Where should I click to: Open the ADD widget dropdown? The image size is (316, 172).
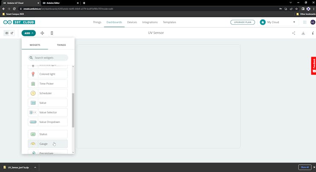[x=29, y=33]
